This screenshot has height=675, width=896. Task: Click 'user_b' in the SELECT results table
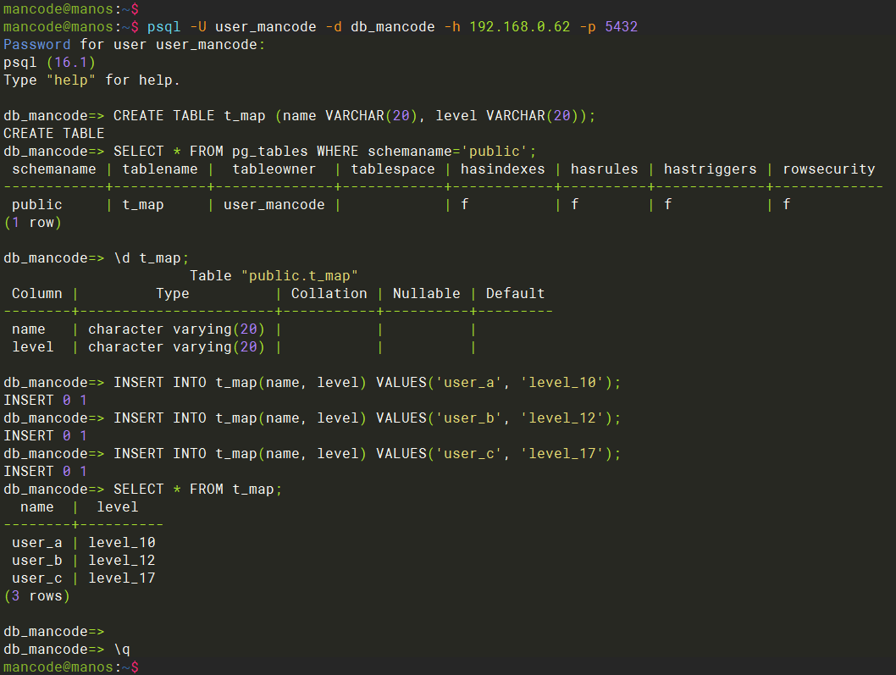pyautogui.click(x=36, y=561)
